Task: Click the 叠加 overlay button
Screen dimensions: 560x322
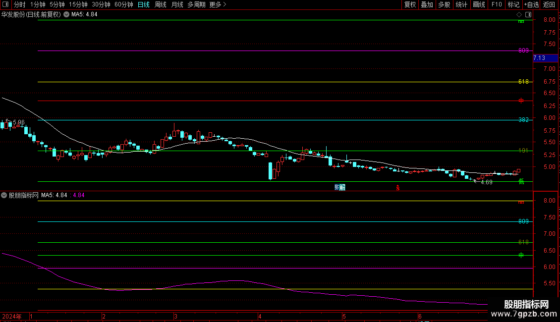Action: tap(427, 4)
